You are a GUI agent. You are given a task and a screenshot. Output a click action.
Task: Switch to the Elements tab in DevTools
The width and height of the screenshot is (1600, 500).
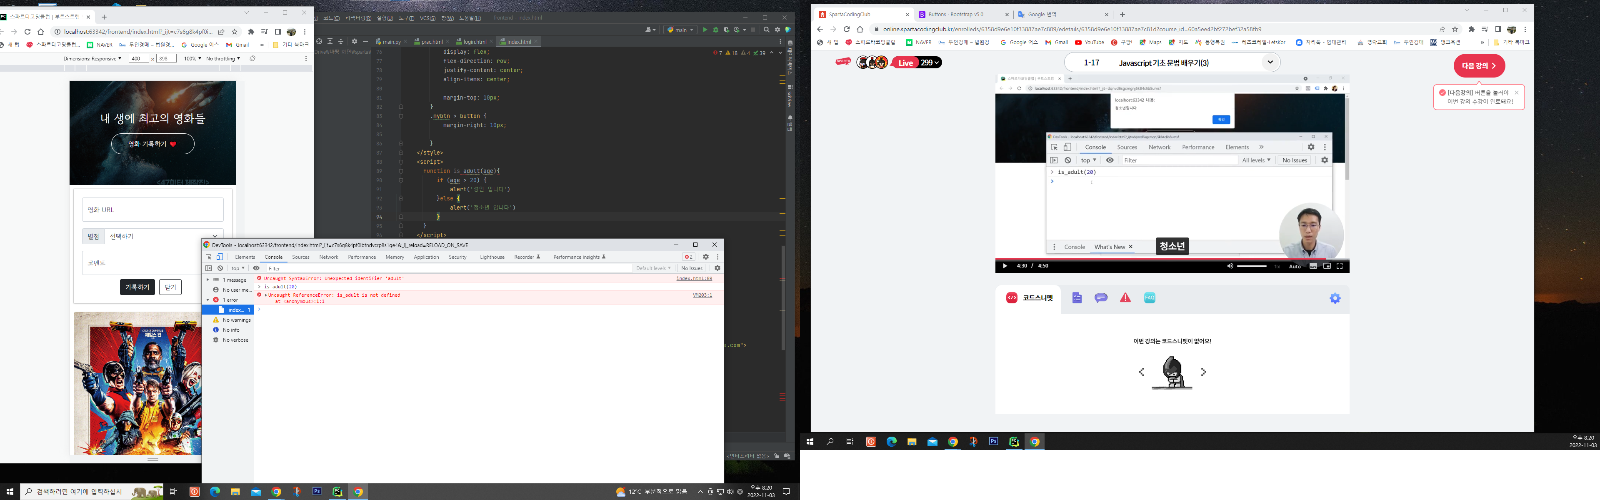click(x=245, y=257)
